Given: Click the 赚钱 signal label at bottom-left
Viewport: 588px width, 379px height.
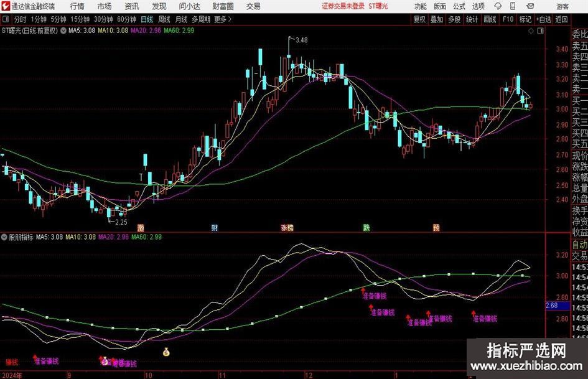Looking at the screenshot, I should click(x=12, y=362).
